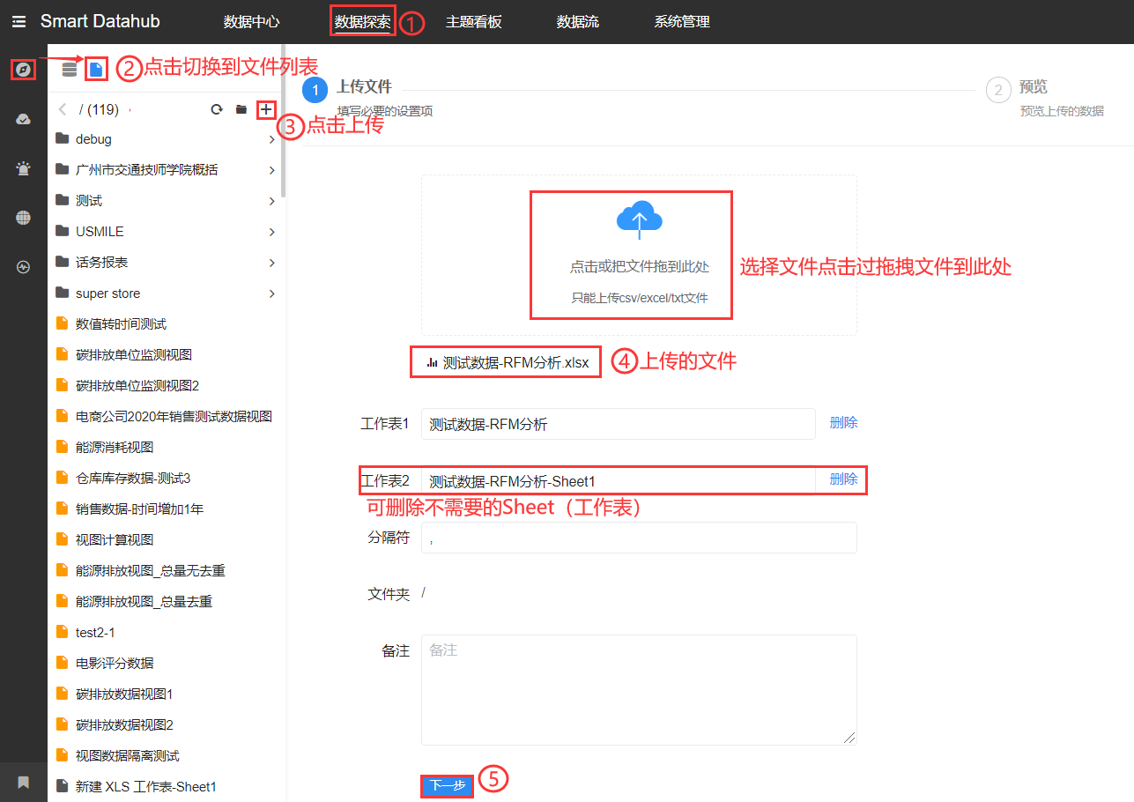Open 碳排放数据视图2 in list
This screenshot has width=1134, height=802.
(x=124, y=724)
